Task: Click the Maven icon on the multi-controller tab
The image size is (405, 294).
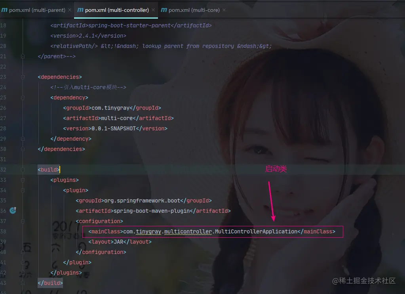Action: click(80, 10)
